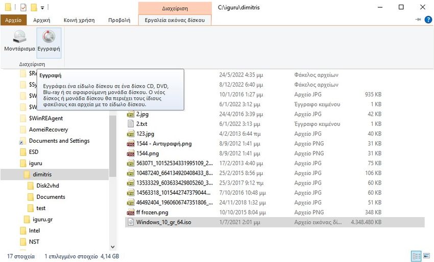Click the size value 935 KB

point(373,94)
